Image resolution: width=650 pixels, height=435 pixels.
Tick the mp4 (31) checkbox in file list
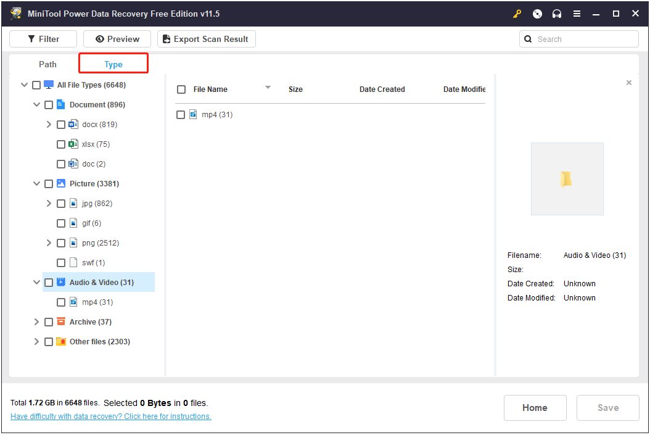click(180, 114)
